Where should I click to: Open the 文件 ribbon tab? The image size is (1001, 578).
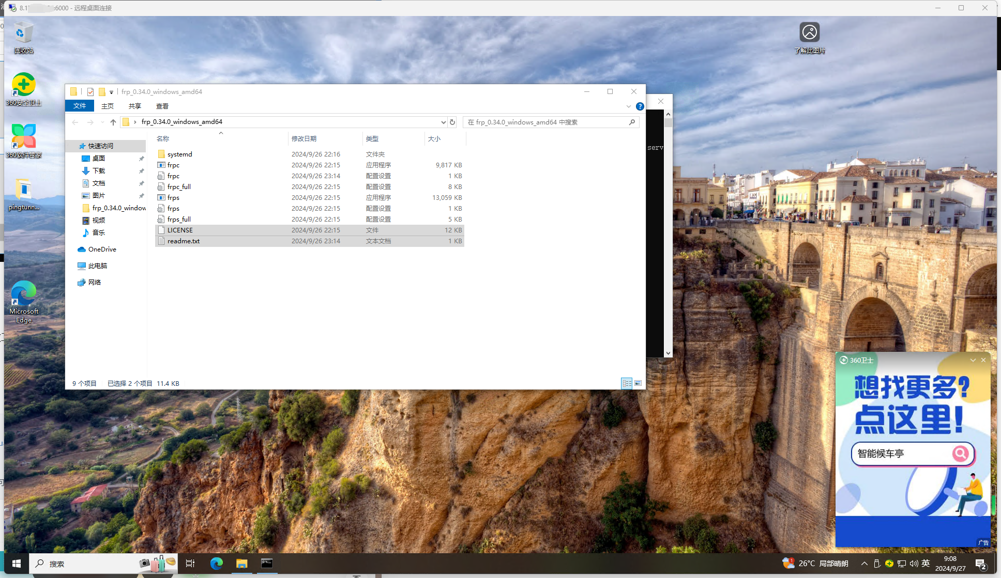tap(80, 106)
